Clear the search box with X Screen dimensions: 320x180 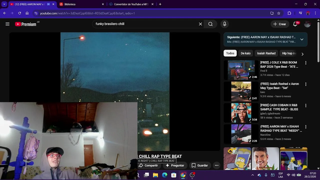[x=200, y=24]
